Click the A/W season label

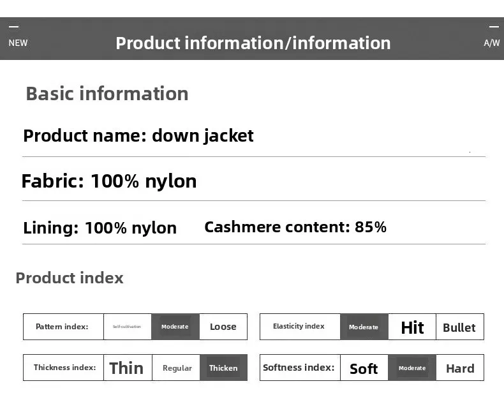492,43
